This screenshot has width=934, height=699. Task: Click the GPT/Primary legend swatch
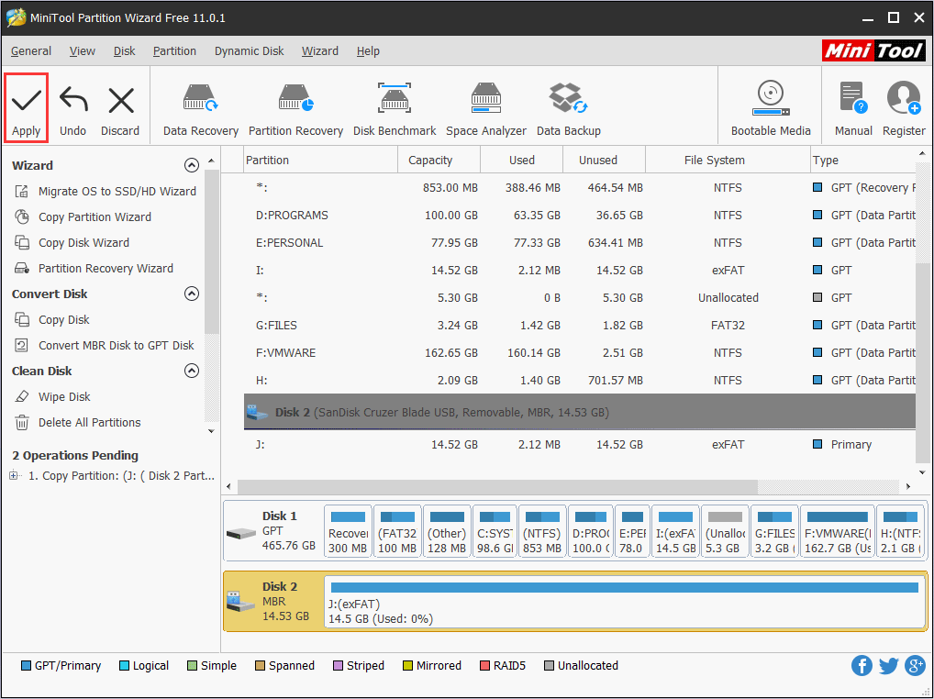26,666
